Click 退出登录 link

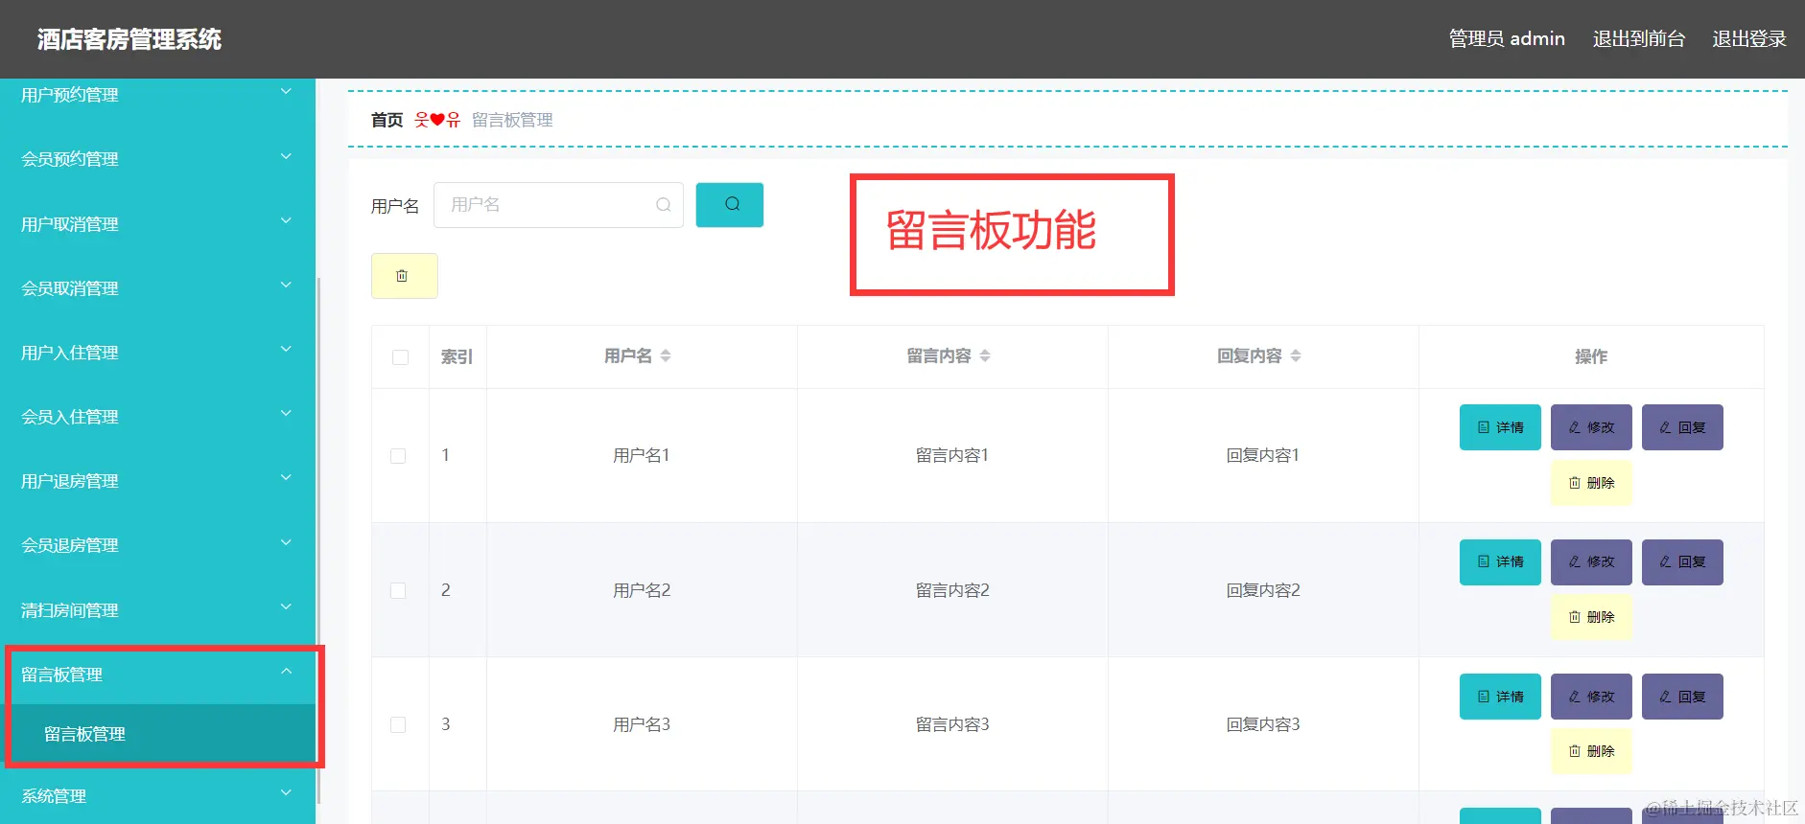click(1749, 38)
